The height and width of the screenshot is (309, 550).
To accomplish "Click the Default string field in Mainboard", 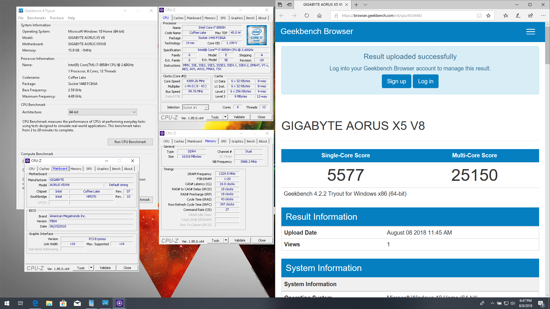I will point(118,185).
